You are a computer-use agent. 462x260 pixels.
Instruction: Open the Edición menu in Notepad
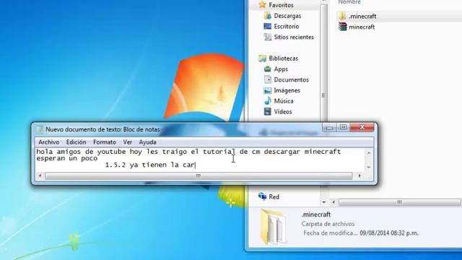click(76, 142)
